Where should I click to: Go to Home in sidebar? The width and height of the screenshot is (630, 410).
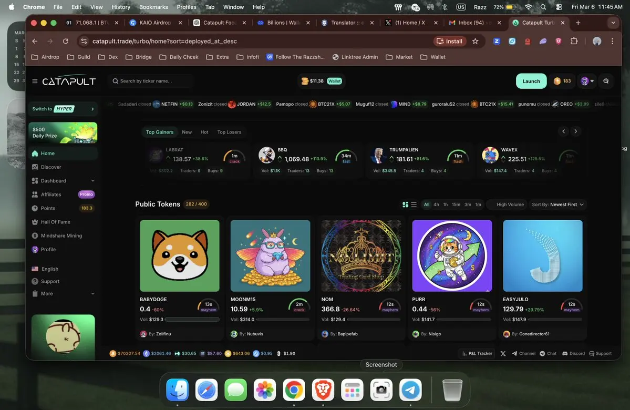click(63, 153)
